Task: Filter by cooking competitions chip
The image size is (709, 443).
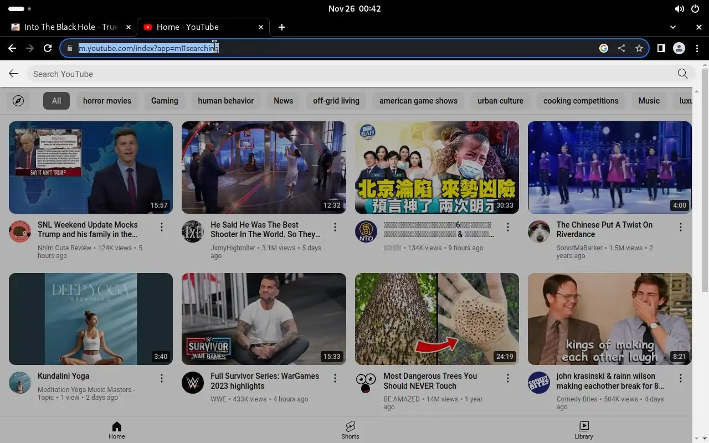Action: tap(580, 101)
